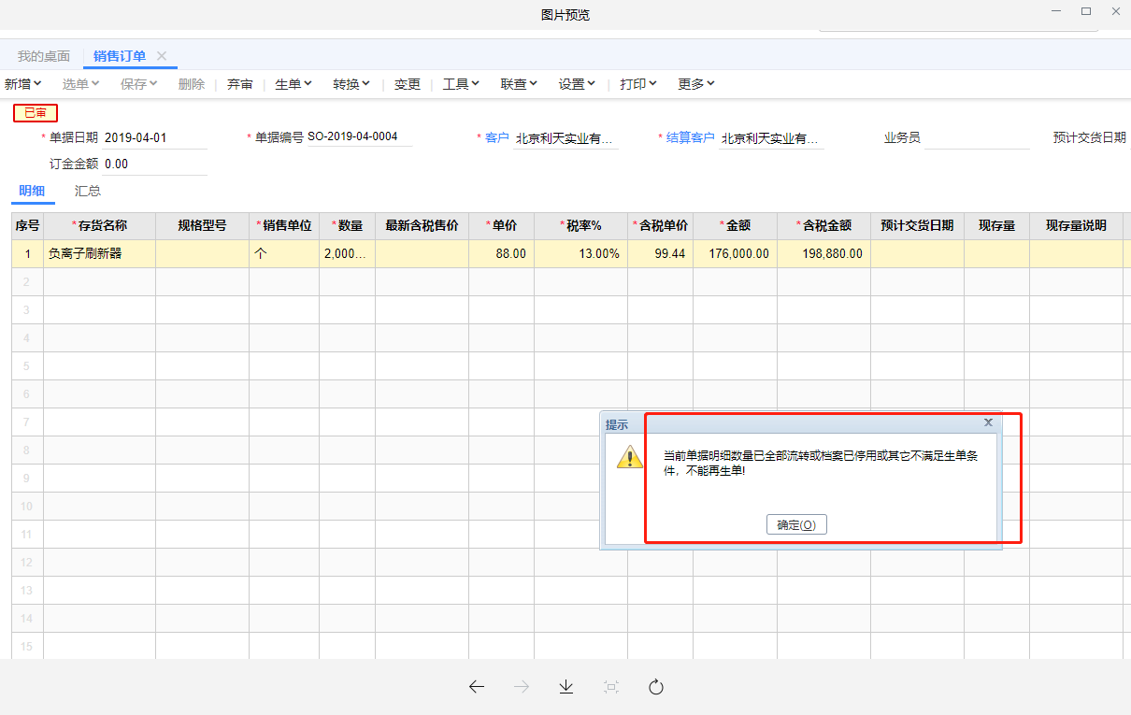
Task: Click 弃审 in the toolbar
Action: 240,84
